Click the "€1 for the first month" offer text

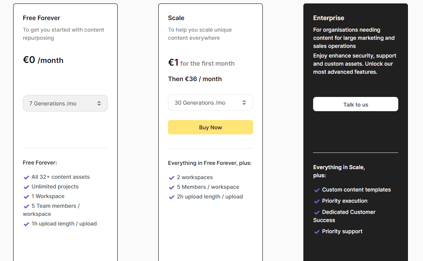pos(201,63)
